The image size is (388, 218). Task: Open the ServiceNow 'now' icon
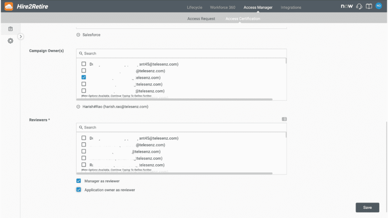[346, 6]
